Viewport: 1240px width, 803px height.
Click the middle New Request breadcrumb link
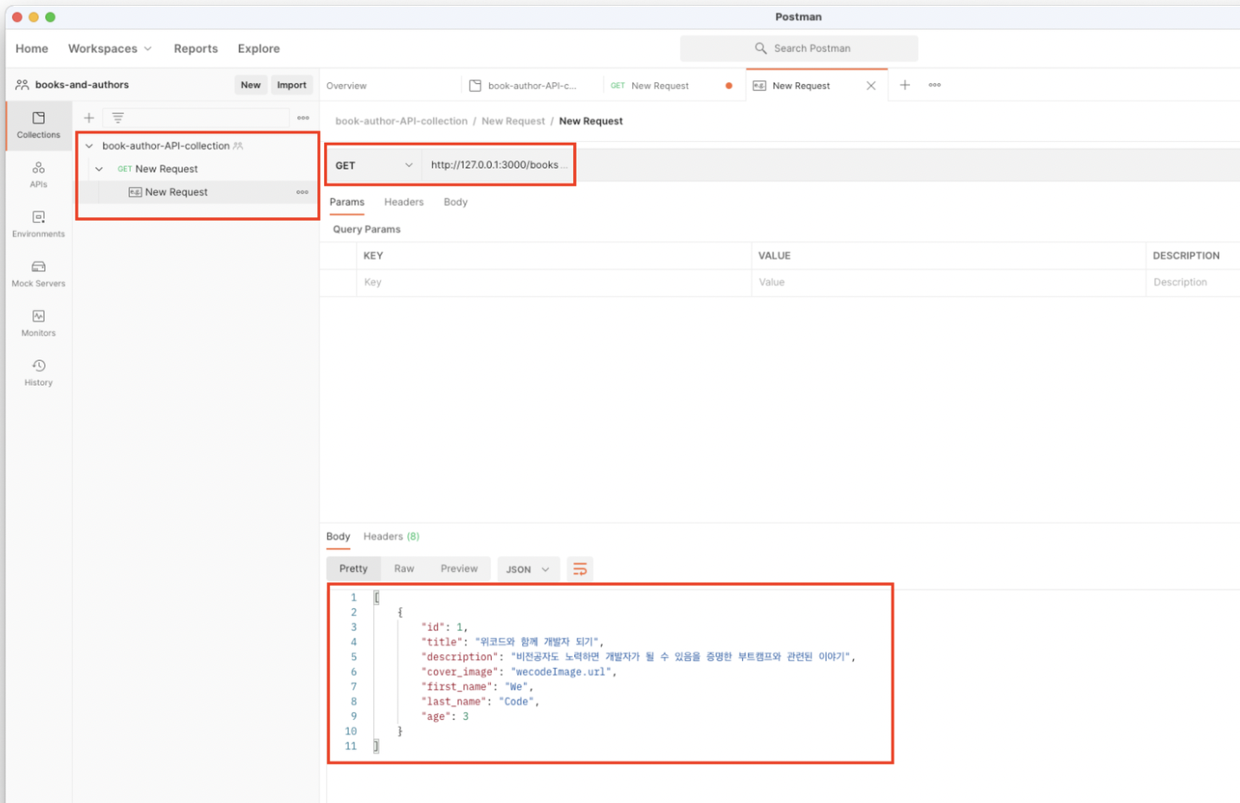(513, 121)
